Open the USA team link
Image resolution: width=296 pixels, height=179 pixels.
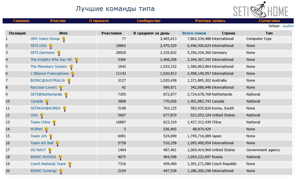(34, 115)
